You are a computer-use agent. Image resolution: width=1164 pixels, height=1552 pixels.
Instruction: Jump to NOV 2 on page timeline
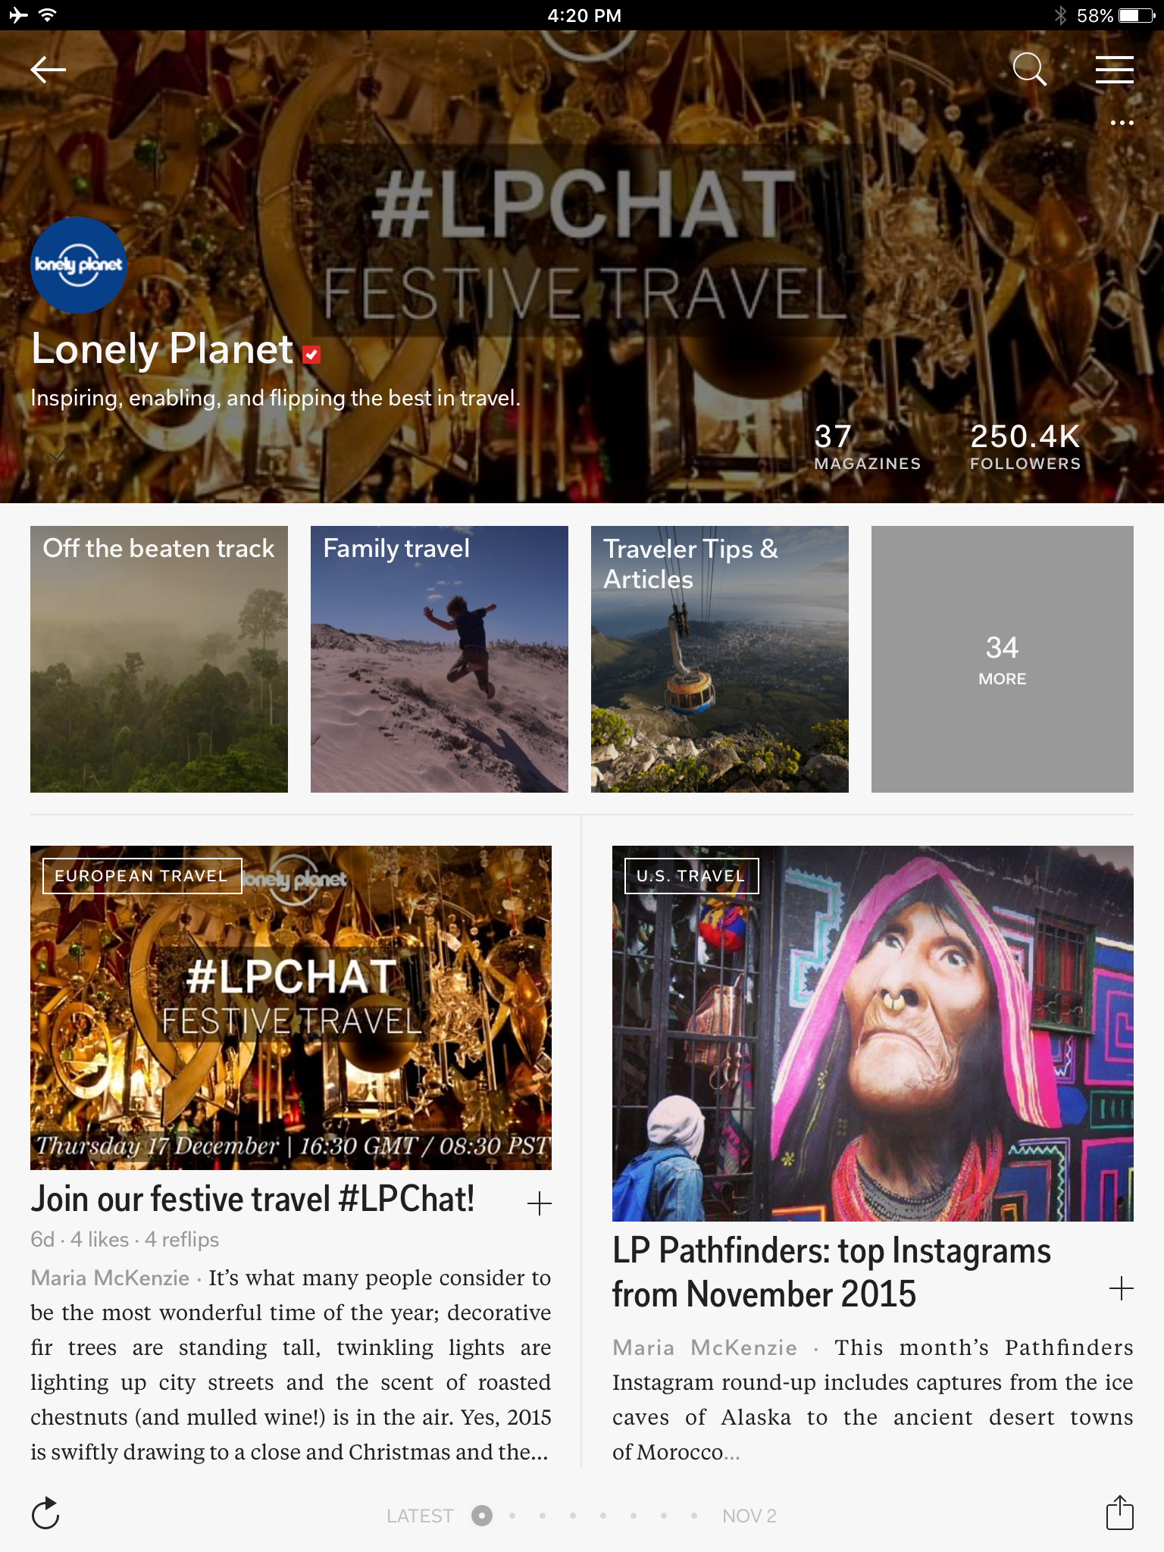tap(749, 1516)
